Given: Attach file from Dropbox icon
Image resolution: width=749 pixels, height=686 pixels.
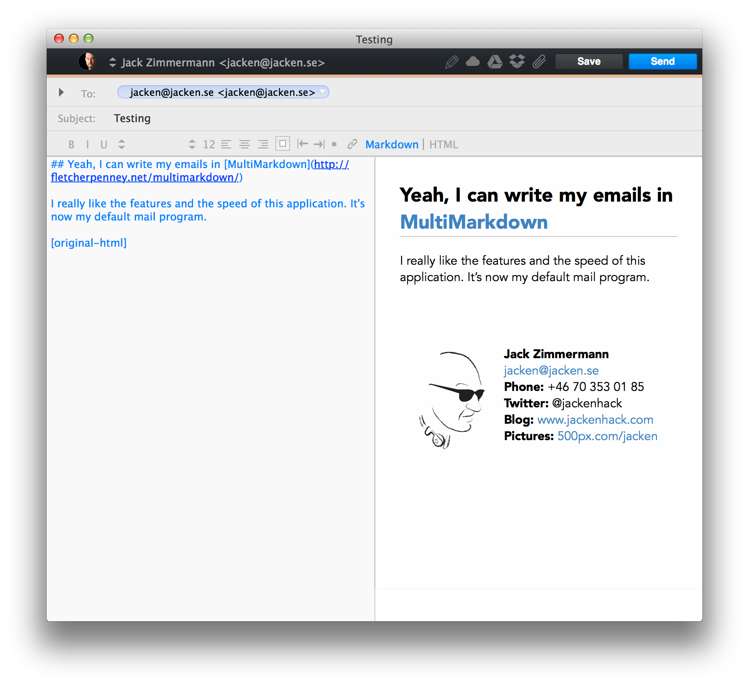Looking at the screenshot, I should coord(517,61).
